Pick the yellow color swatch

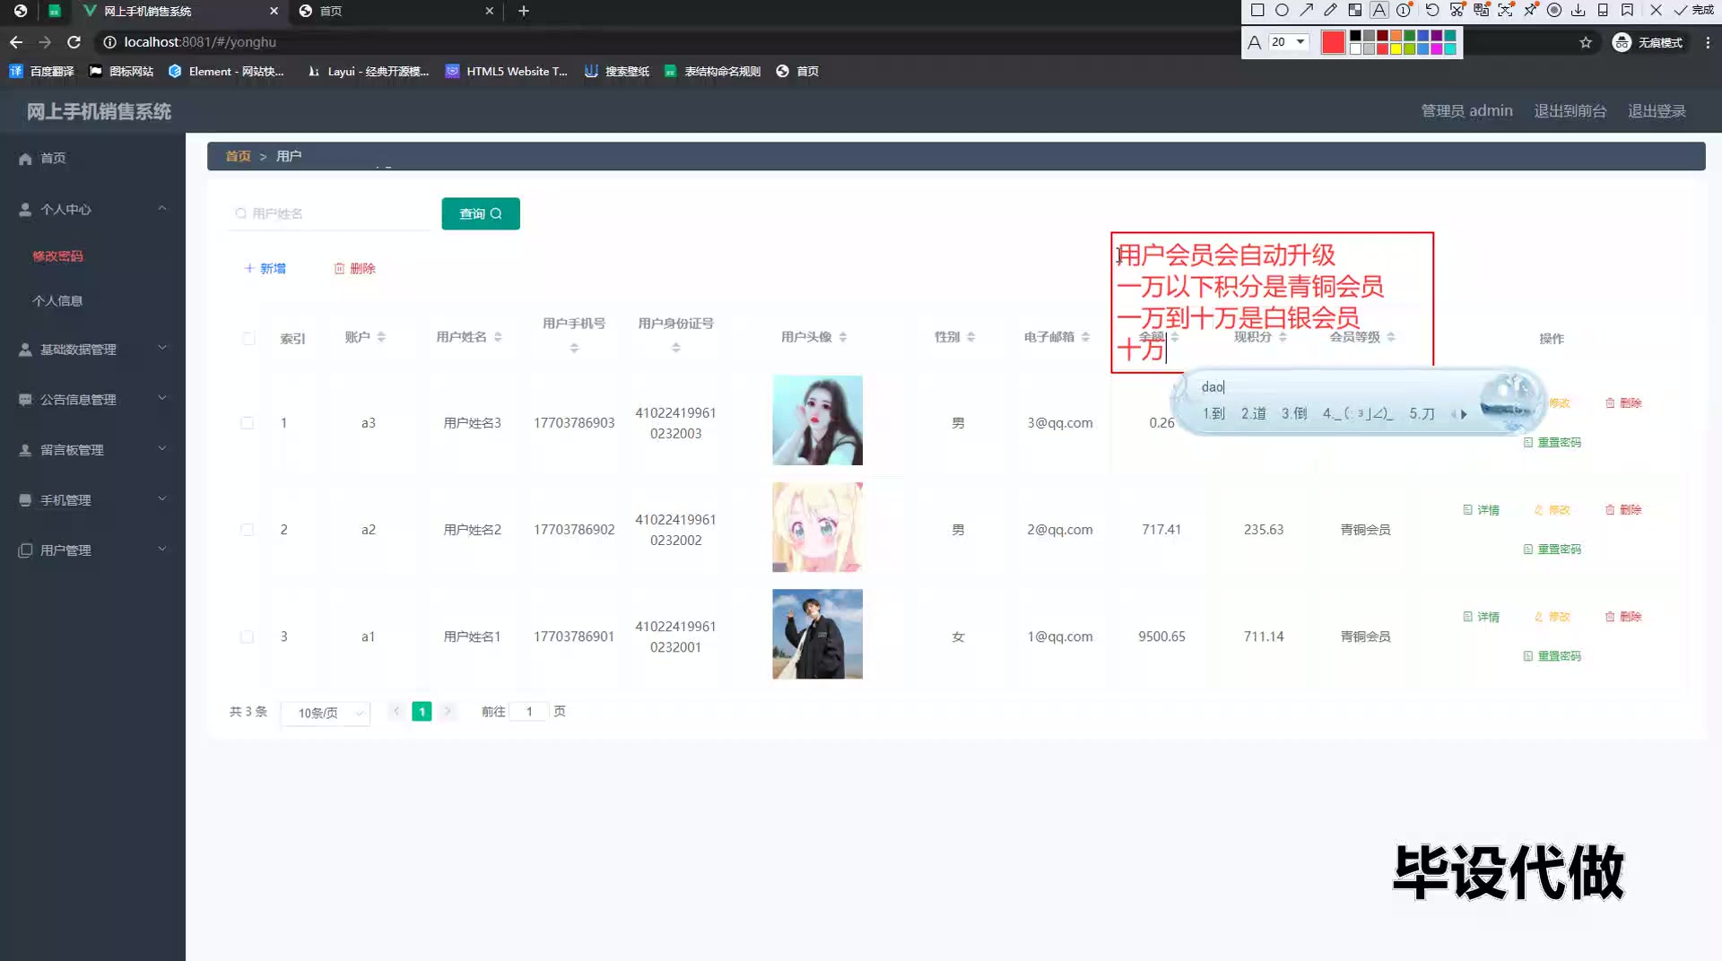[x=1396, y=49]
